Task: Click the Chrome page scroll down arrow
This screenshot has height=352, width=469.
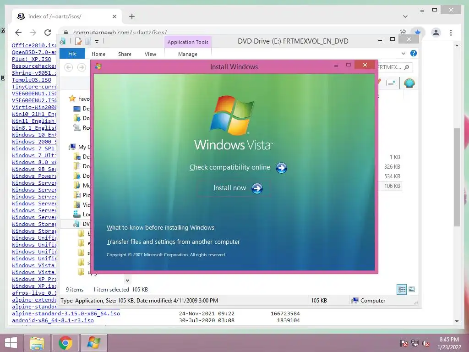Action: pyautogui.click(x=457, y=321)
